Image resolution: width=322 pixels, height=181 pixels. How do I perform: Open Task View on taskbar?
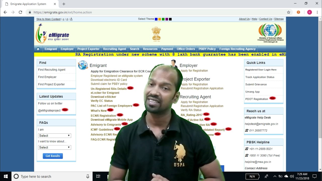pyautogui.click(x=98, y=176)
